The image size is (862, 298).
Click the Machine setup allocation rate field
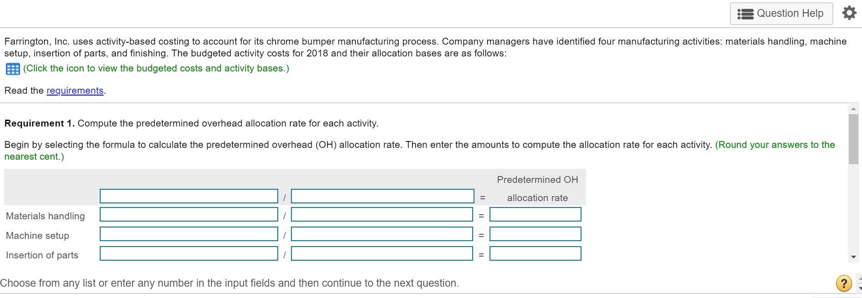(535, 234)
